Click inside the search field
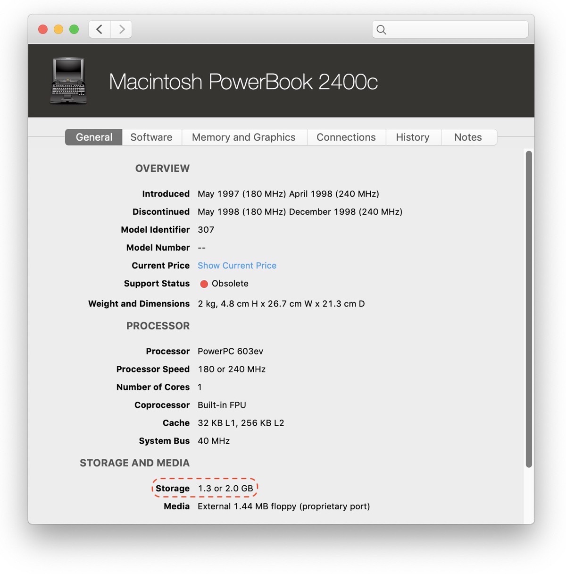 pyautogui.click(x=448, y=29)
